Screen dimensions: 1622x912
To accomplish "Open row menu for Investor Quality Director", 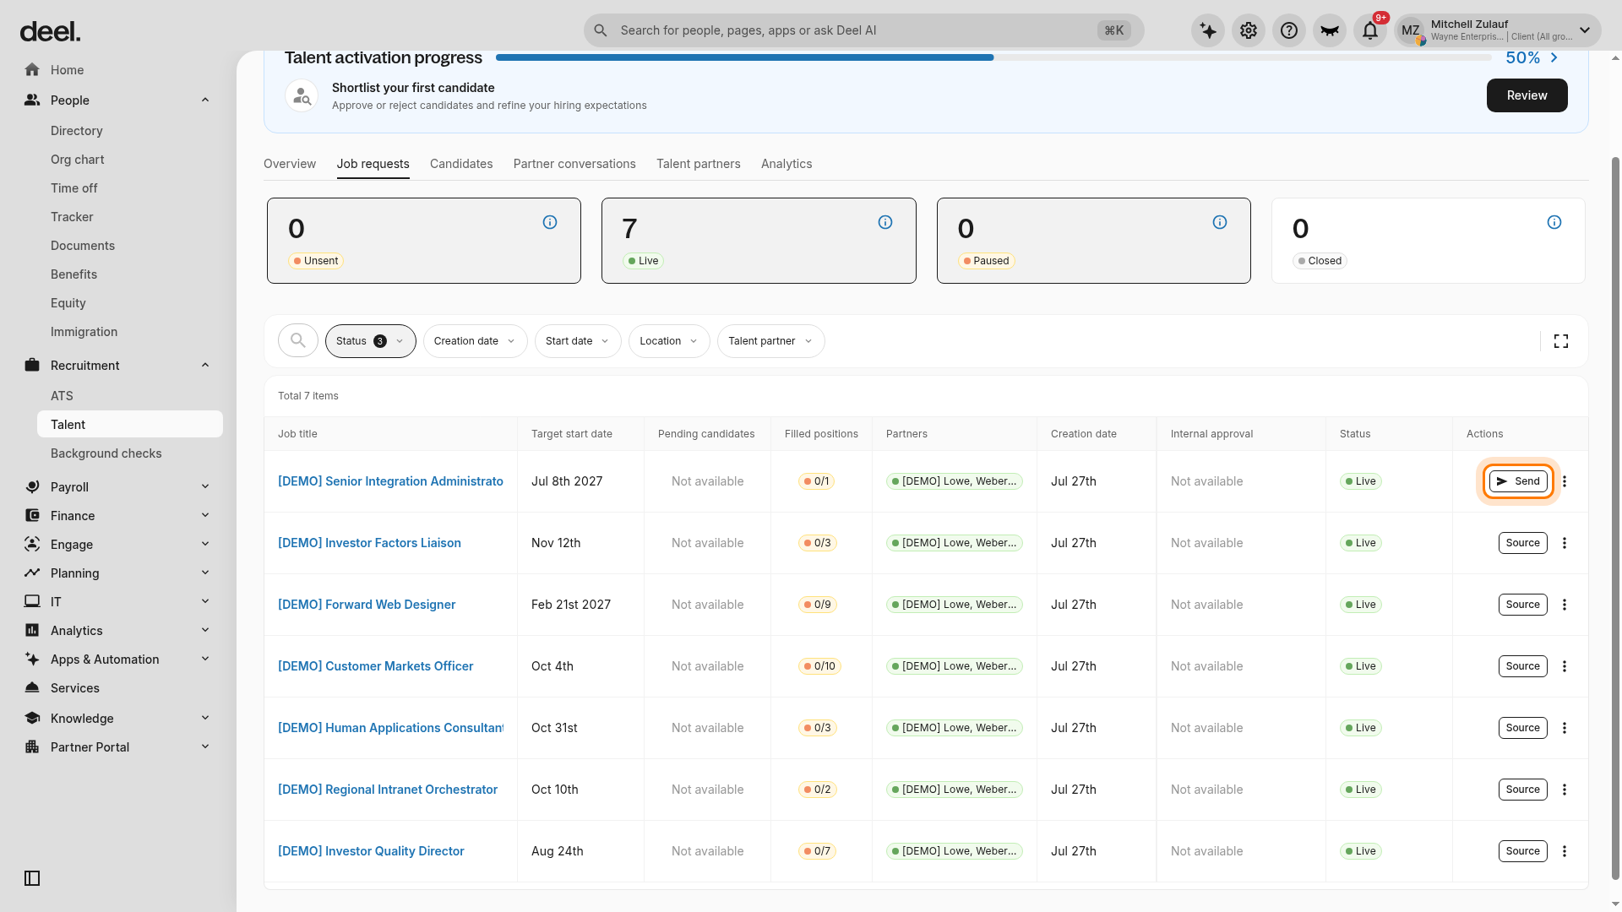I will coord(1565,851).
